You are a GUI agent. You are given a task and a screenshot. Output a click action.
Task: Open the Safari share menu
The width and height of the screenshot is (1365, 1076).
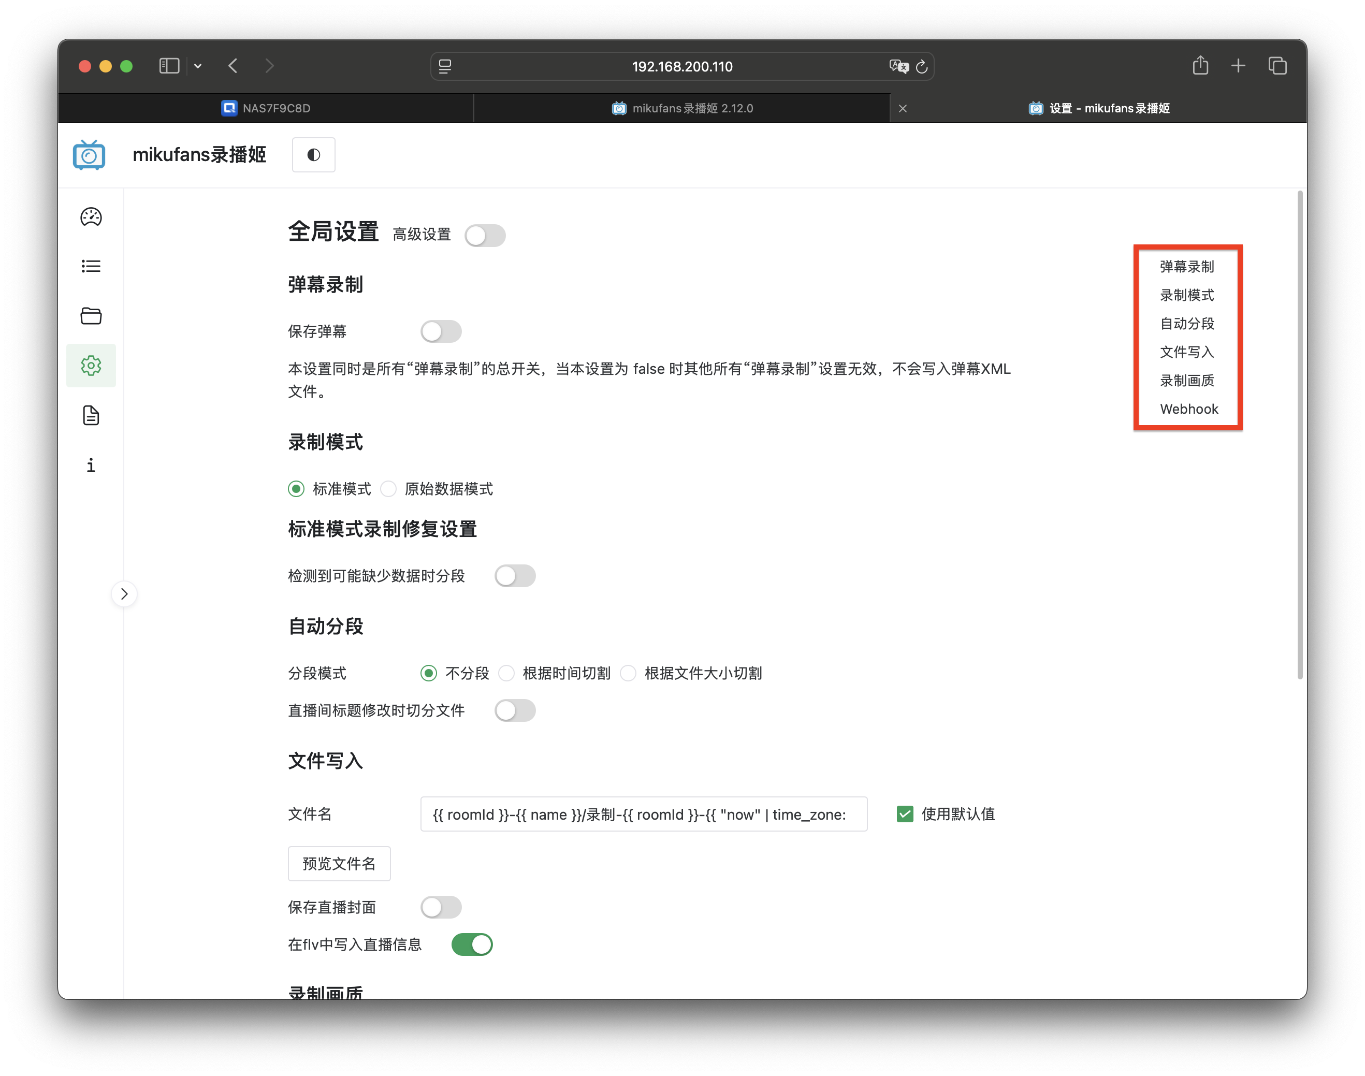pyautogui.click(x=1200, y=65)
